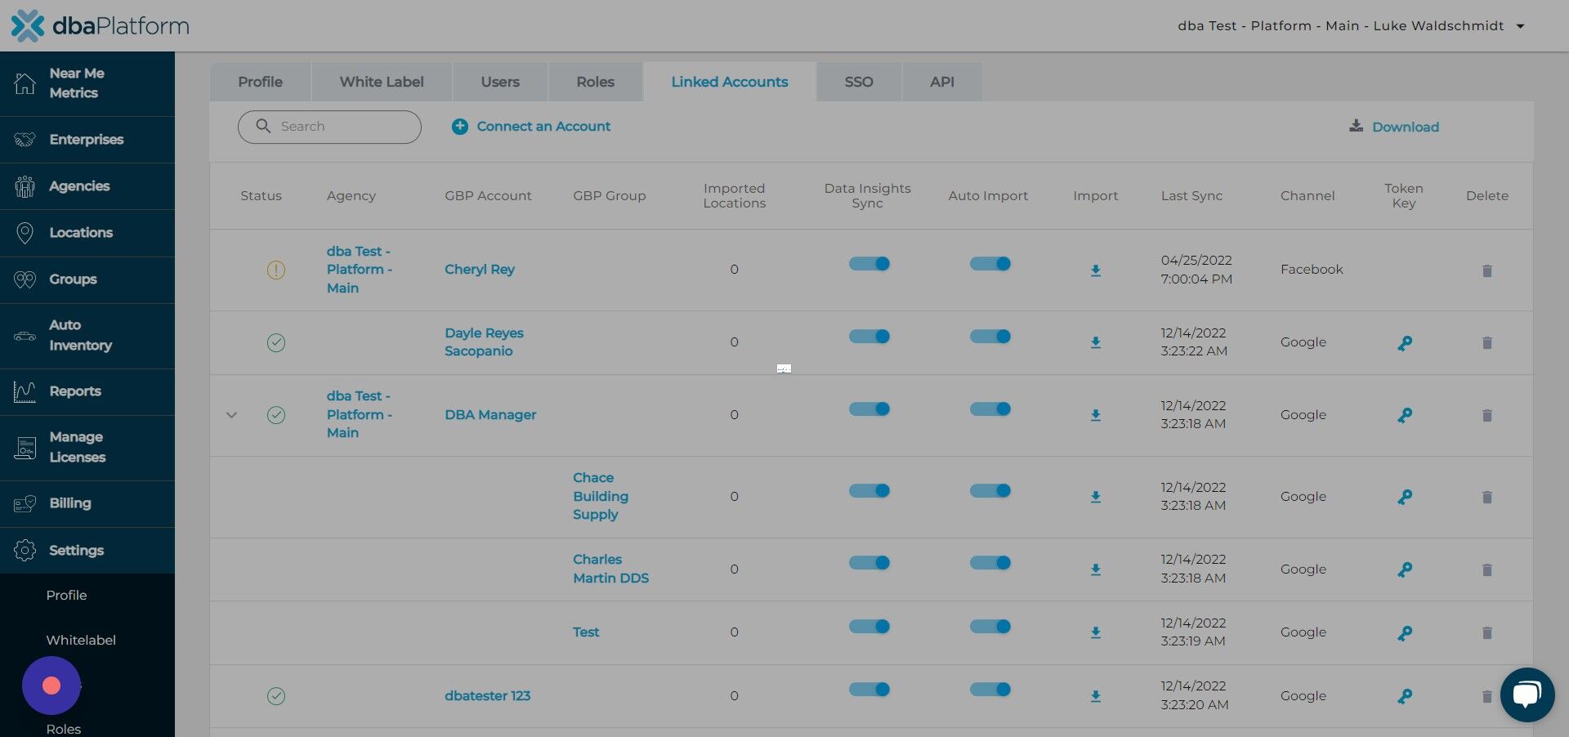Open the Chace Building Supply group link

point(601,497)
